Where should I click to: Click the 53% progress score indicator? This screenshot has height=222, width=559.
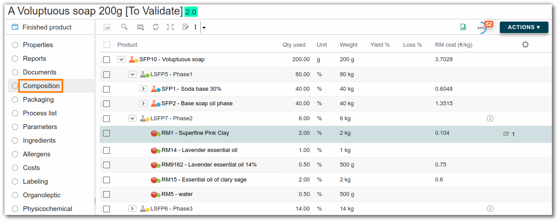tap(481, 28)
